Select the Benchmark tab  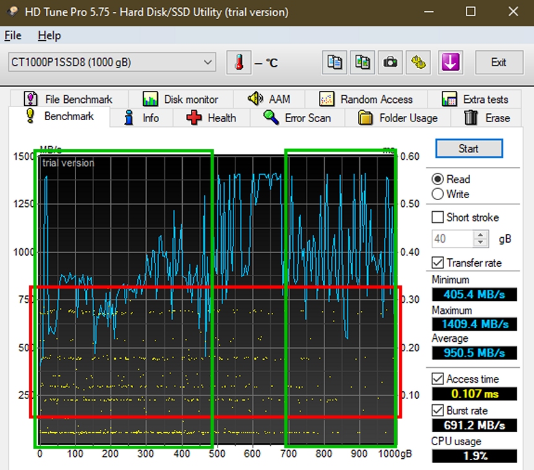coord(59,116)
